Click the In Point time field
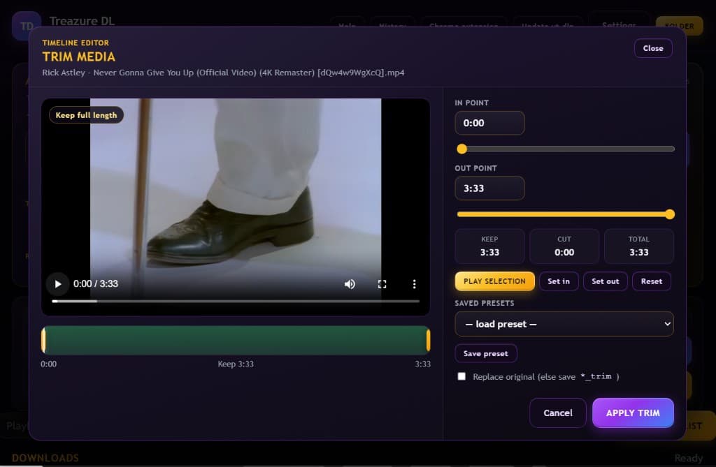The image size is (716, 467). click(x=489, y=123)
